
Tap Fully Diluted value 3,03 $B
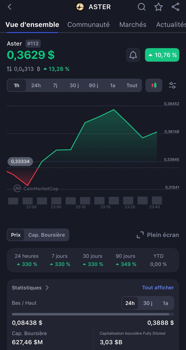[111, 342]
